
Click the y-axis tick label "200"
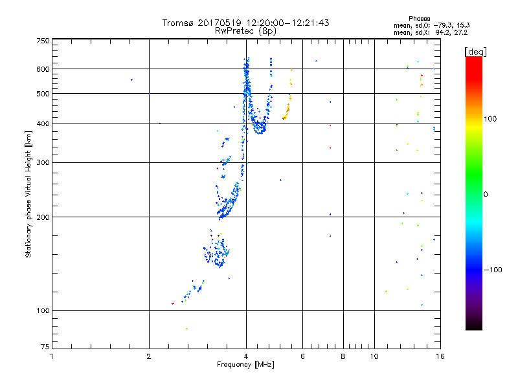(x=43, y=217)
